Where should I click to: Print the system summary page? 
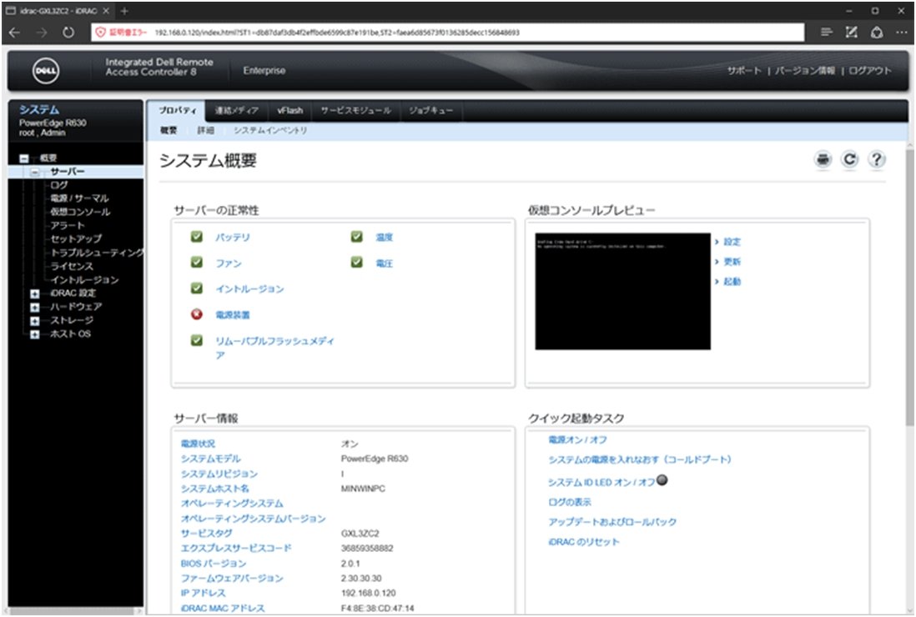click(x=823, y=159)
